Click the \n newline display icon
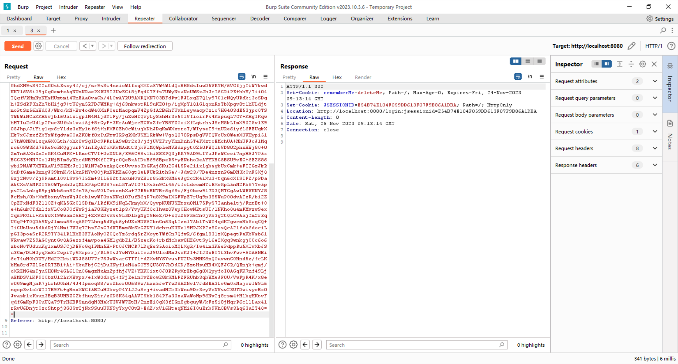 pos(254,77)
